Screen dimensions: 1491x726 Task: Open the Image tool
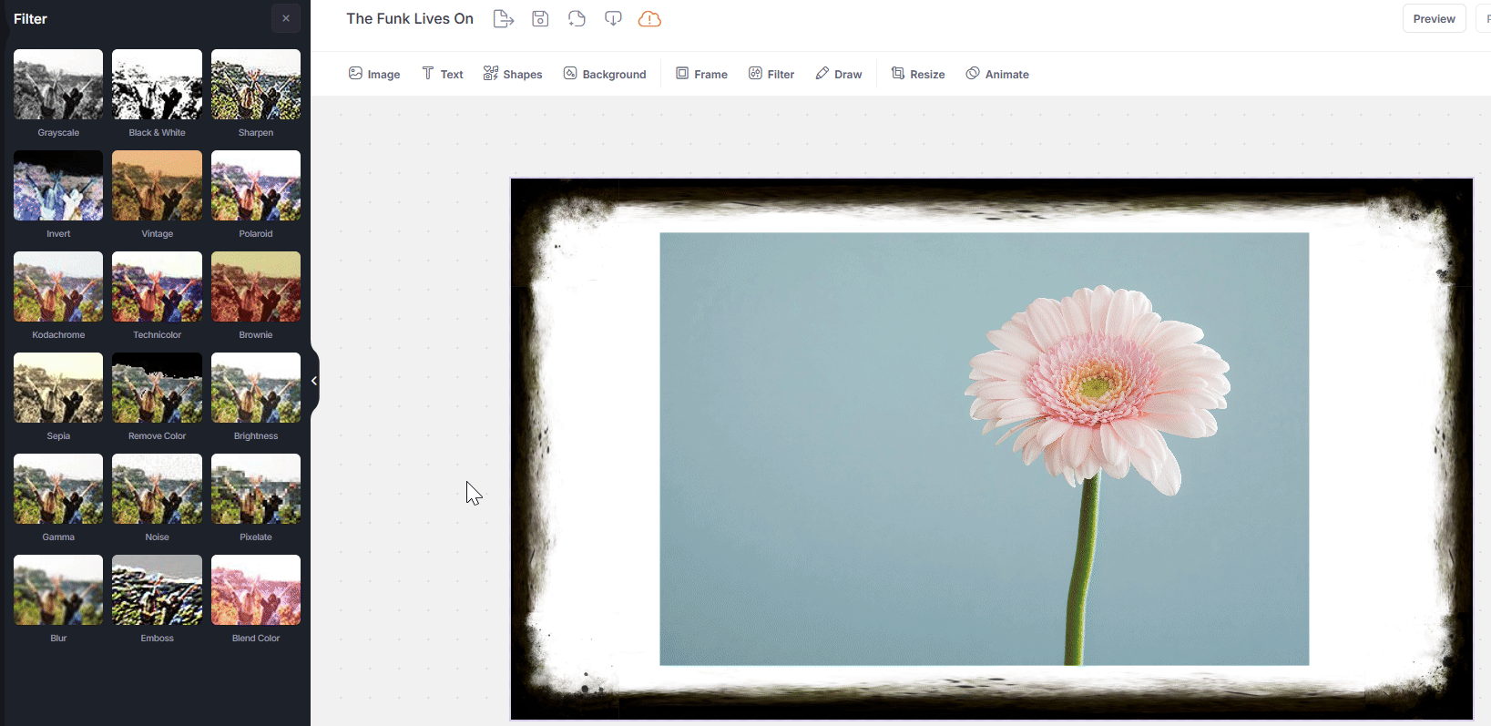pyautogui.click(x=374, y=74)
